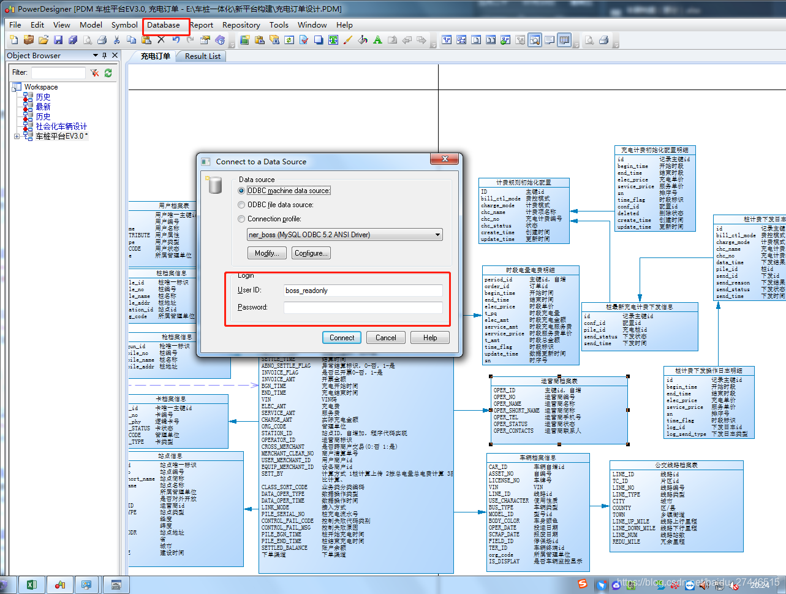Click the Paste clipboard icon
The image size is (786, 594).
146,40
